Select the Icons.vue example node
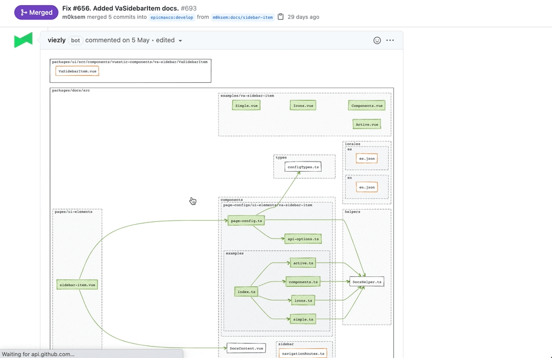Screen dimensions: 552x358 pyautogui.click(x=303, y=106)
